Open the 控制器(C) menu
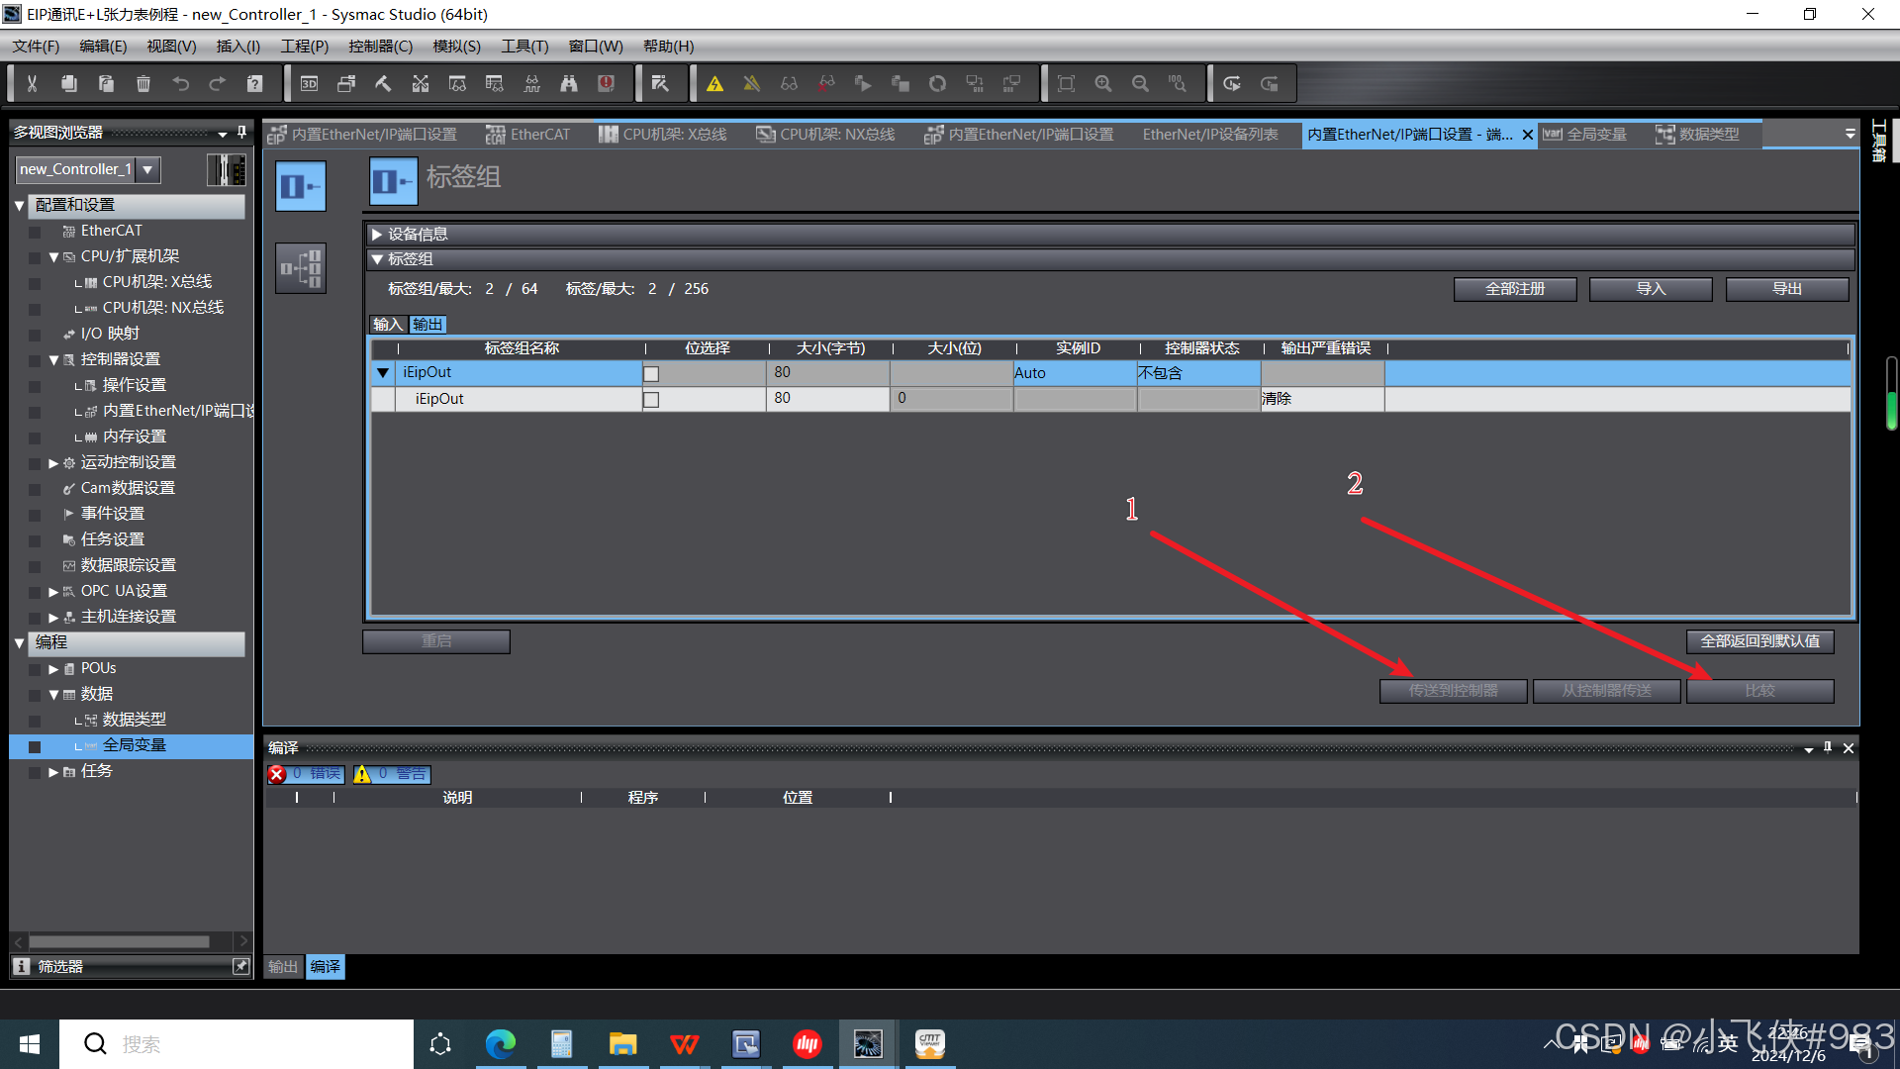The height and width of the screenshot is (1069, 1900). pyautogui.click(x=380, y=47)
